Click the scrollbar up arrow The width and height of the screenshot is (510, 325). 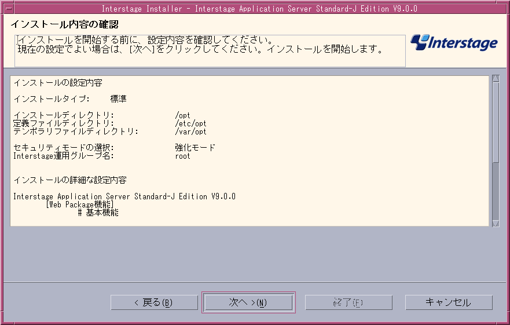pos(496,78)
